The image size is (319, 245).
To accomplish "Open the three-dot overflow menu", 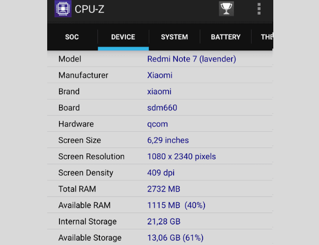I will point(259,9).
